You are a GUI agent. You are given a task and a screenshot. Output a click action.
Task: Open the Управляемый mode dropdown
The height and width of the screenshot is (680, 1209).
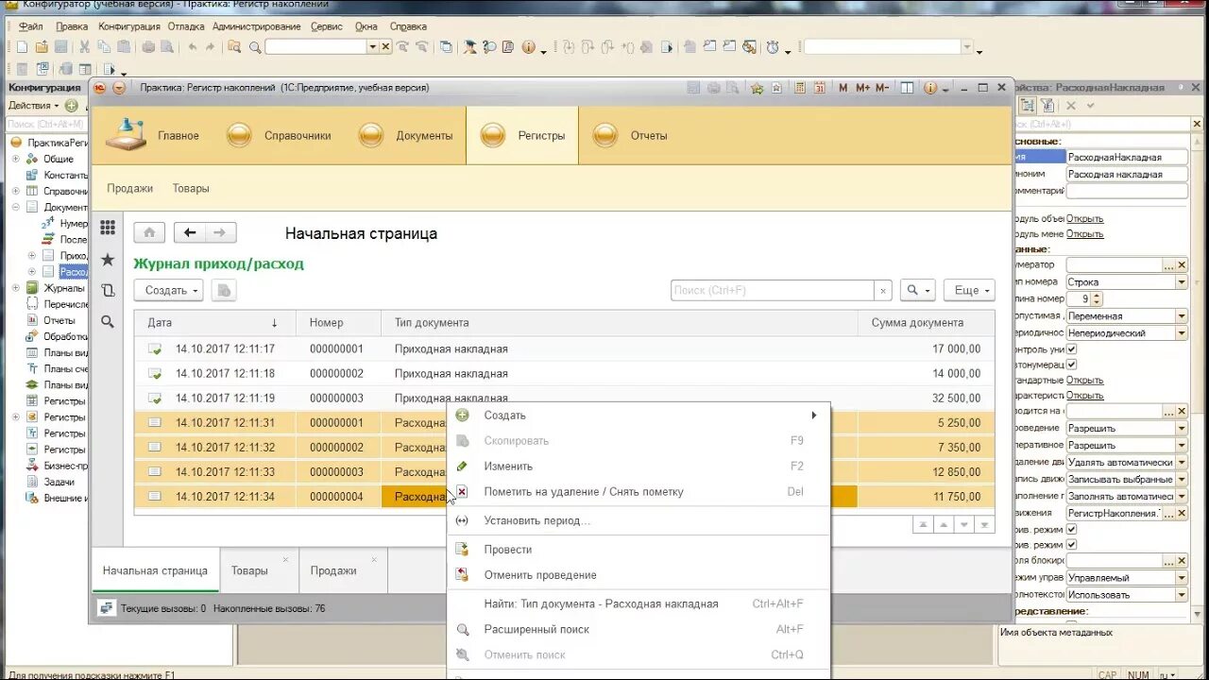tap(1181, 577)
